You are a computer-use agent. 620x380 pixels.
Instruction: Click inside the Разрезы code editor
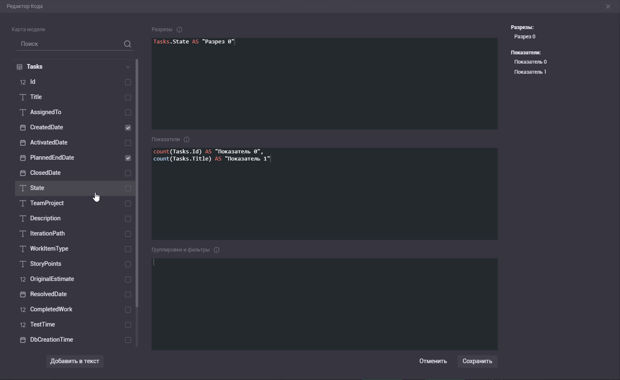point(325,84)
